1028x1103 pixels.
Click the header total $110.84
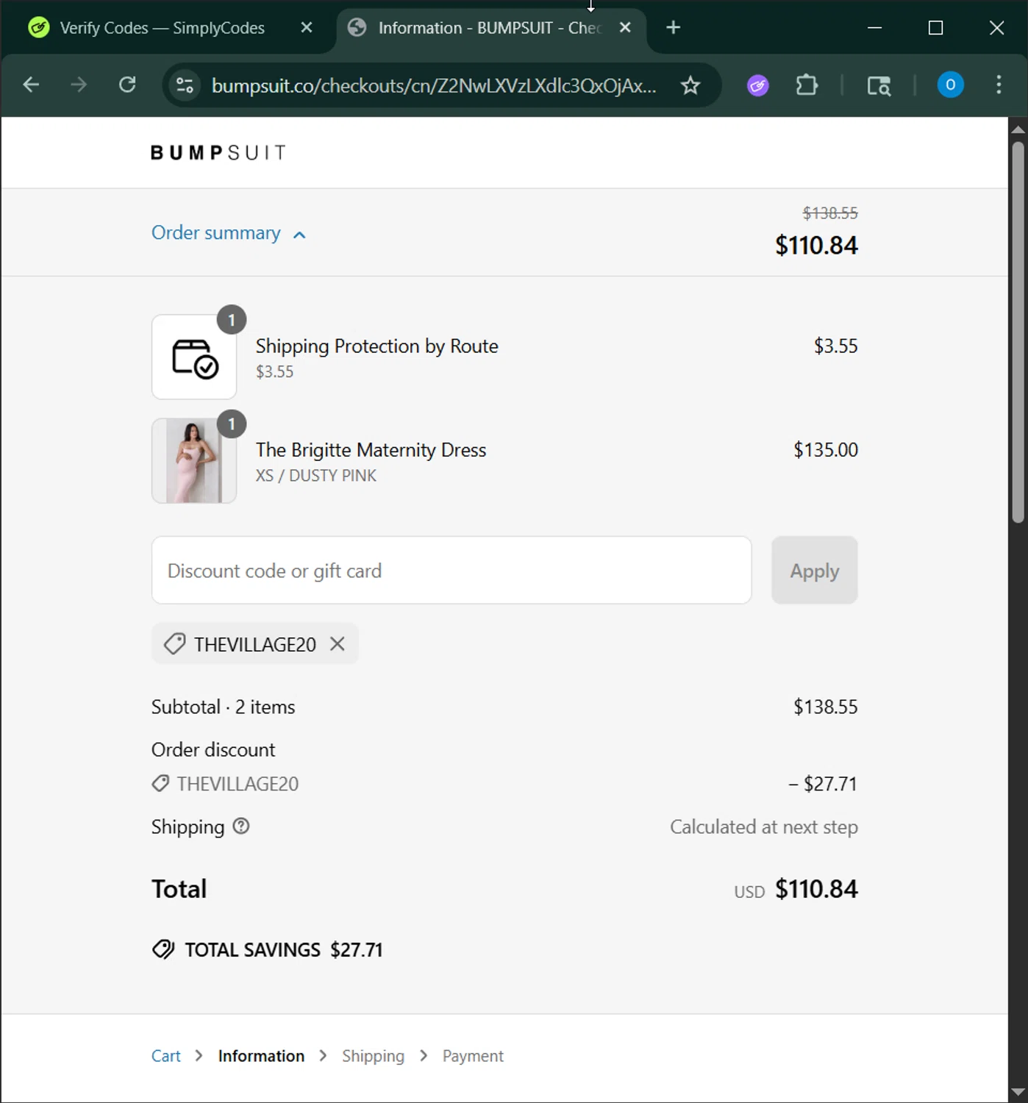[x=816, y=246]
